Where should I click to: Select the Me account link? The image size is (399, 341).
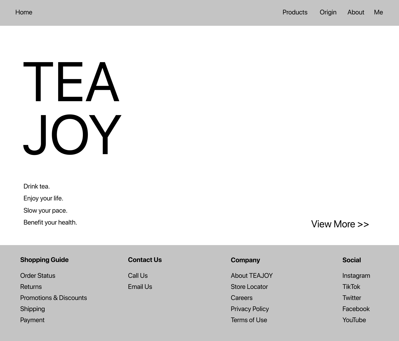pyautogui.click(x=378, y=12)
